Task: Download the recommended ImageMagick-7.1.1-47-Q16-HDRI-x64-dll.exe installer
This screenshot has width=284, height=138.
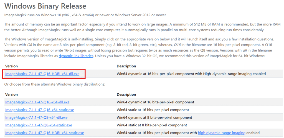Action: pos(42,74)
